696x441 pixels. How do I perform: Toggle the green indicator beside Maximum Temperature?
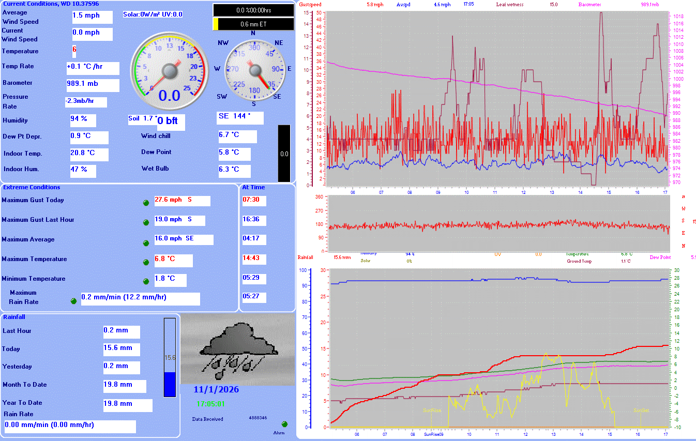point(146,262)
